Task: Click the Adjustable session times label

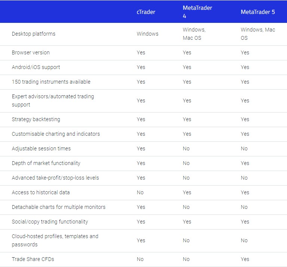Action: (41, 148)
